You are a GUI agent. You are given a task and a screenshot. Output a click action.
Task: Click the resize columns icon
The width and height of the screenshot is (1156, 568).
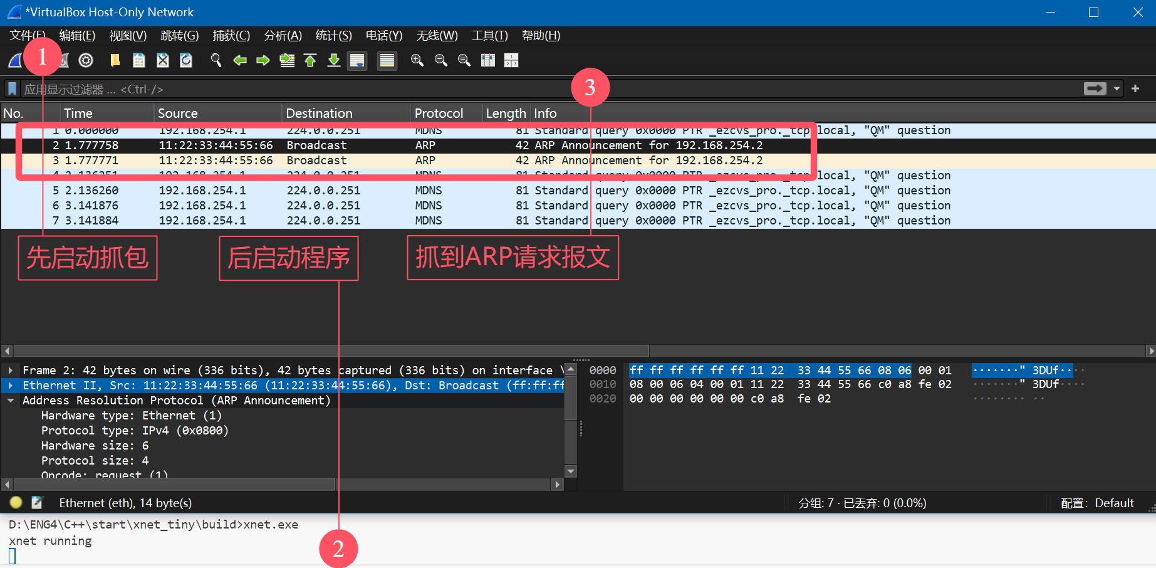coord(487,60)
